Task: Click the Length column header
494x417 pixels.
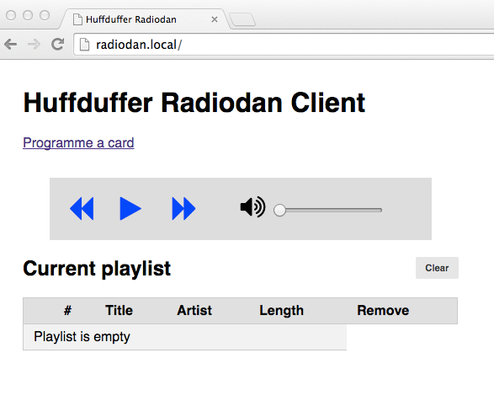Action: (x=281, y=311)
